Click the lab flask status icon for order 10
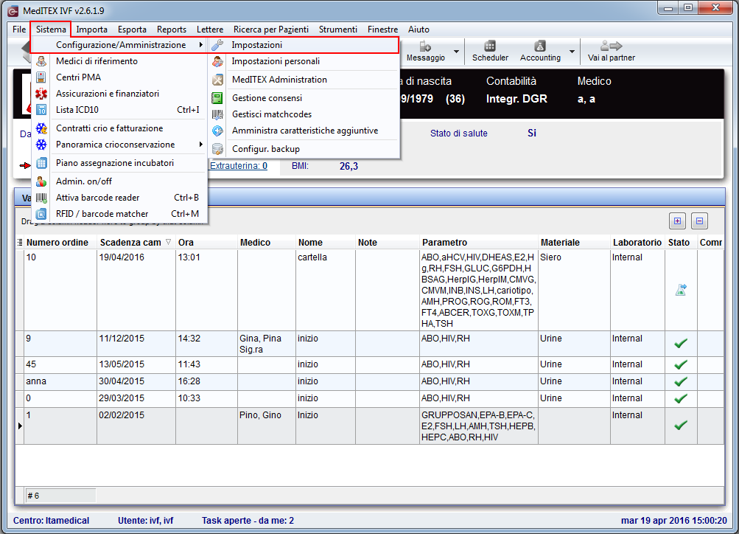Screen dimensions: 739x534 (681, 290)
